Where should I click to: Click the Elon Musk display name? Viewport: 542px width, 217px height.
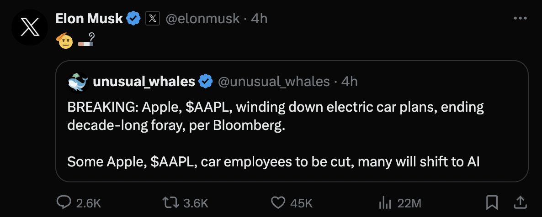click(x=89, y=19)
